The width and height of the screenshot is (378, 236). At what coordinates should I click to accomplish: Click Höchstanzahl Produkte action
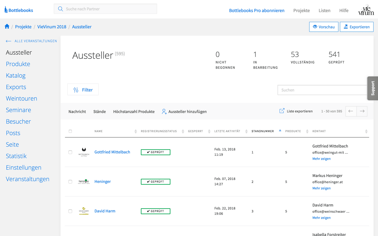pyautogui.click(x=134, y=112)
